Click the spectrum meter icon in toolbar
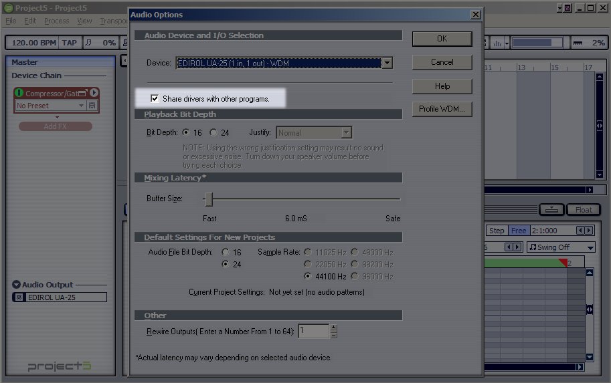The width and height of the screenshot is (611, 383). (498, 43)
